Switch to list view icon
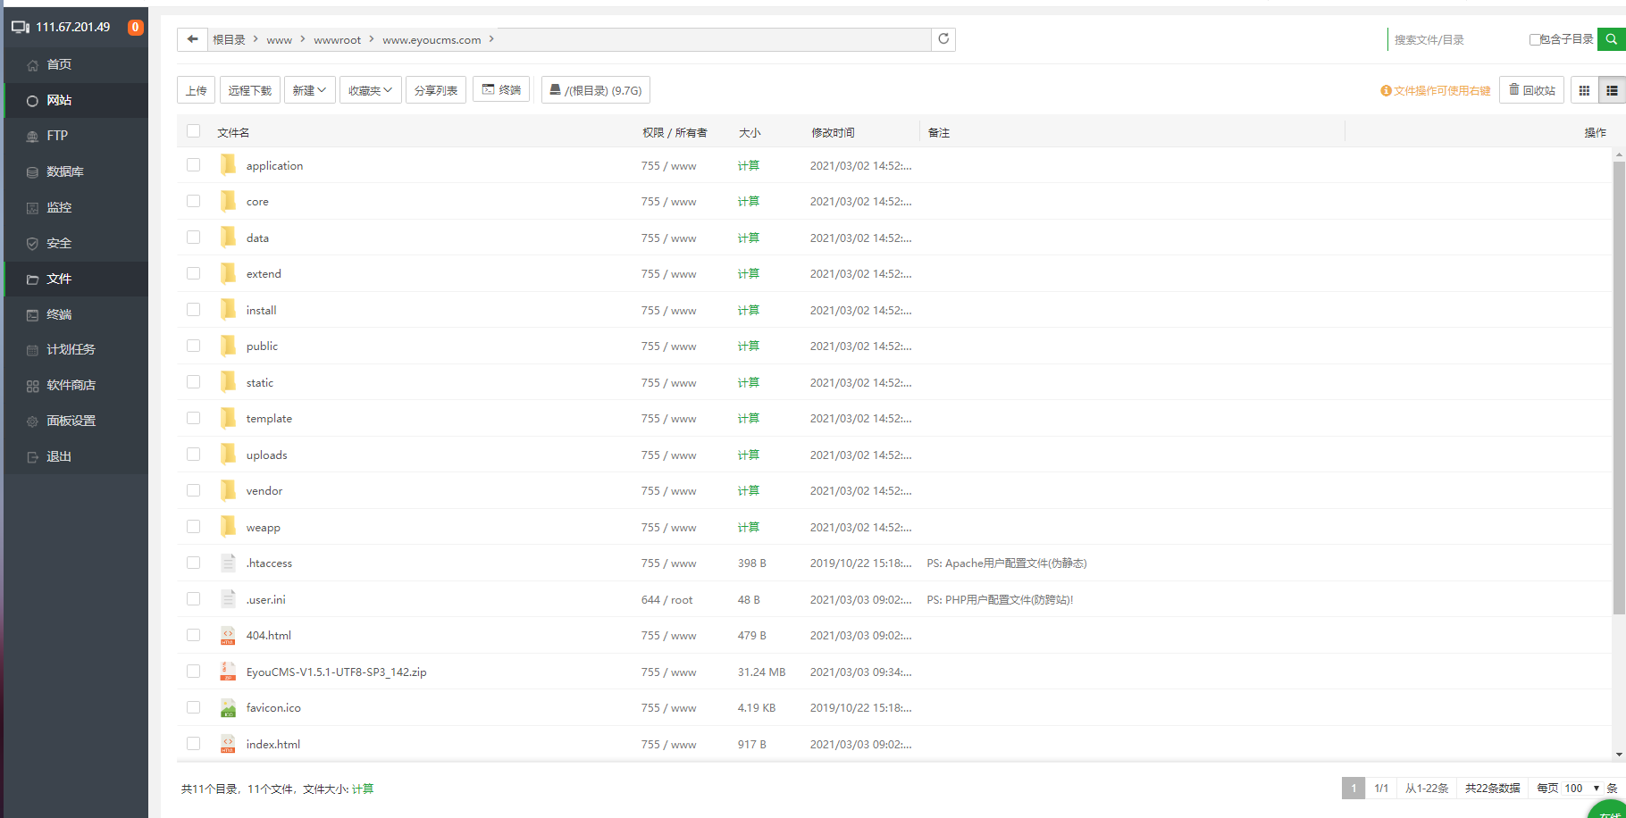This screenshot has width=1626, height=818. point(1612,90)
